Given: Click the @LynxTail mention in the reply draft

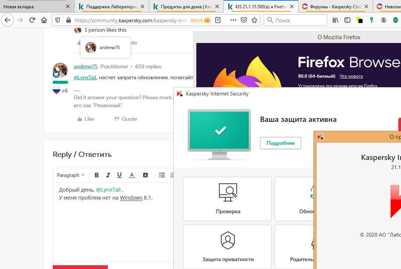Looking at the screenshot, I should (108, 190).
